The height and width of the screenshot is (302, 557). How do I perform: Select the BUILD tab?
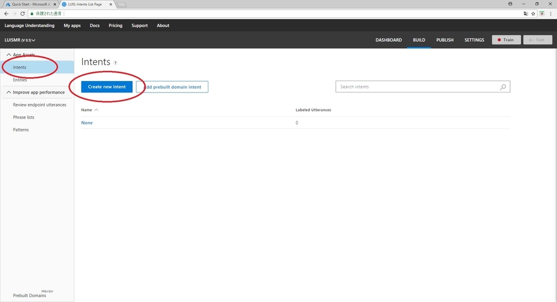419,40
